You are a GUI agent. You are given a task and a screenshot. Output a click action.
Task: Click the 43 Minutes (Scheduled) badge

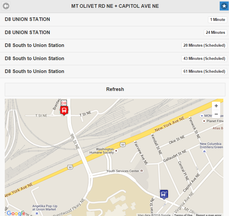[x=204, y=59]
